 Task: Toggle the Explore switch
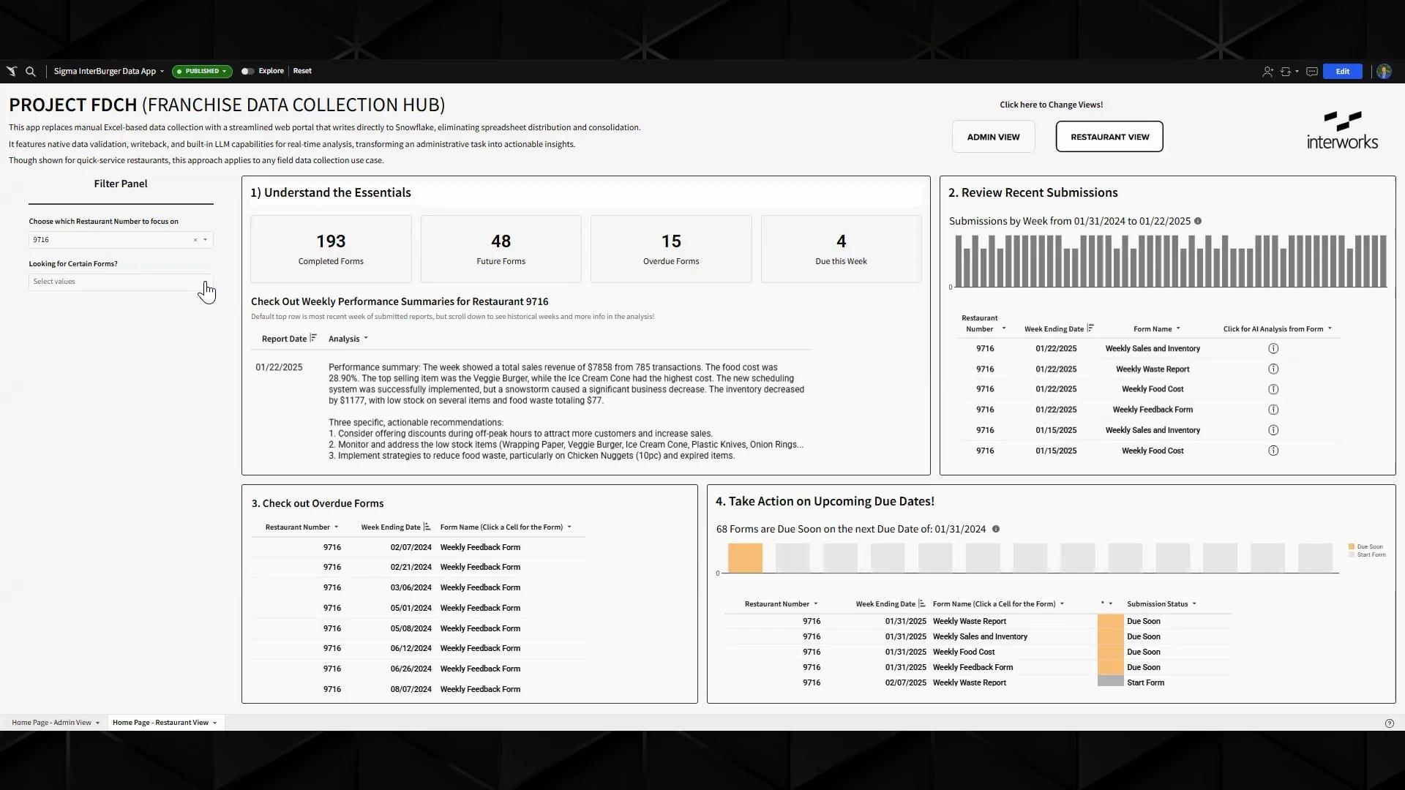pos(247,72)
